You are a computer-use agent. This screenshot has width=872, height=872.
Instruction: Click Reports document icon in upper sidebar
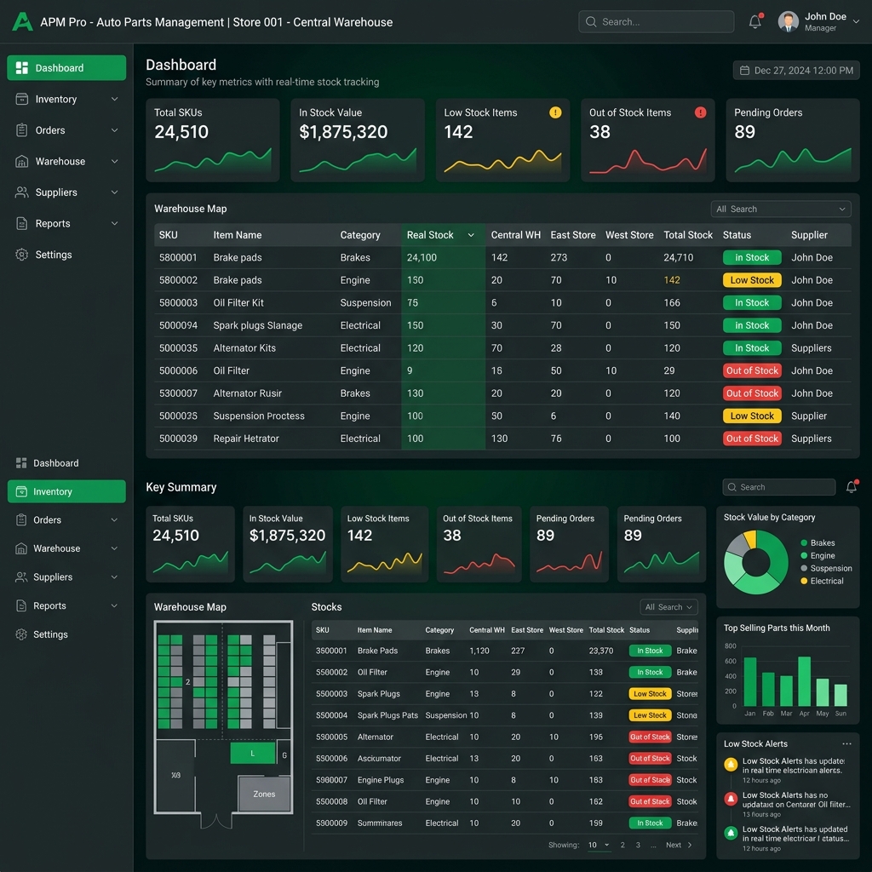(x=21, y=224)
